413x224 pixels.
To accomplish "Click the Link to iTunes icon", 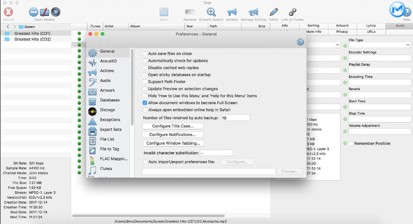I will click(292, 12).
